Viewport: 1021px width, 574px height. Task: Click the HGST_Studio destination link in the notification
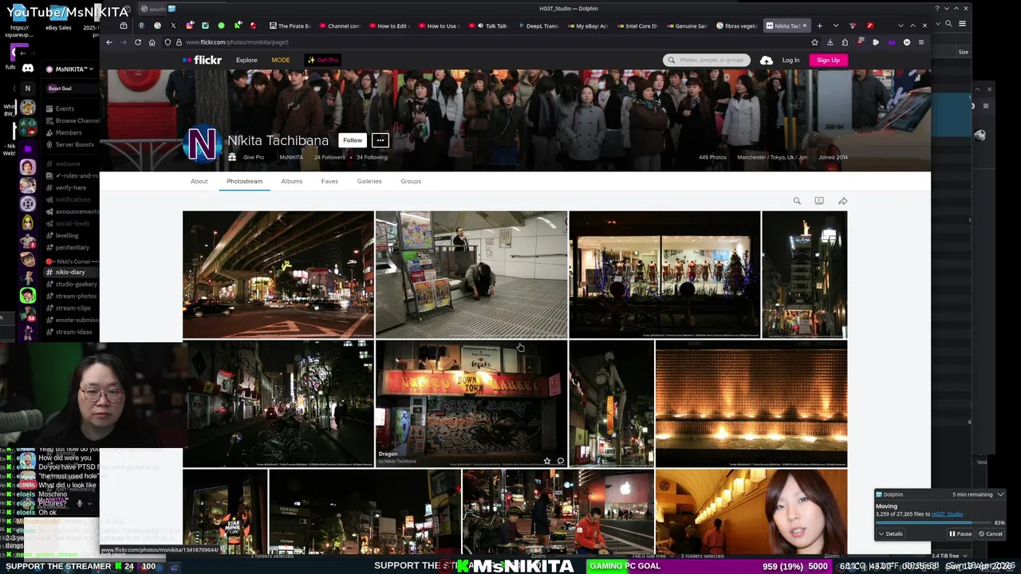(947, 514)
